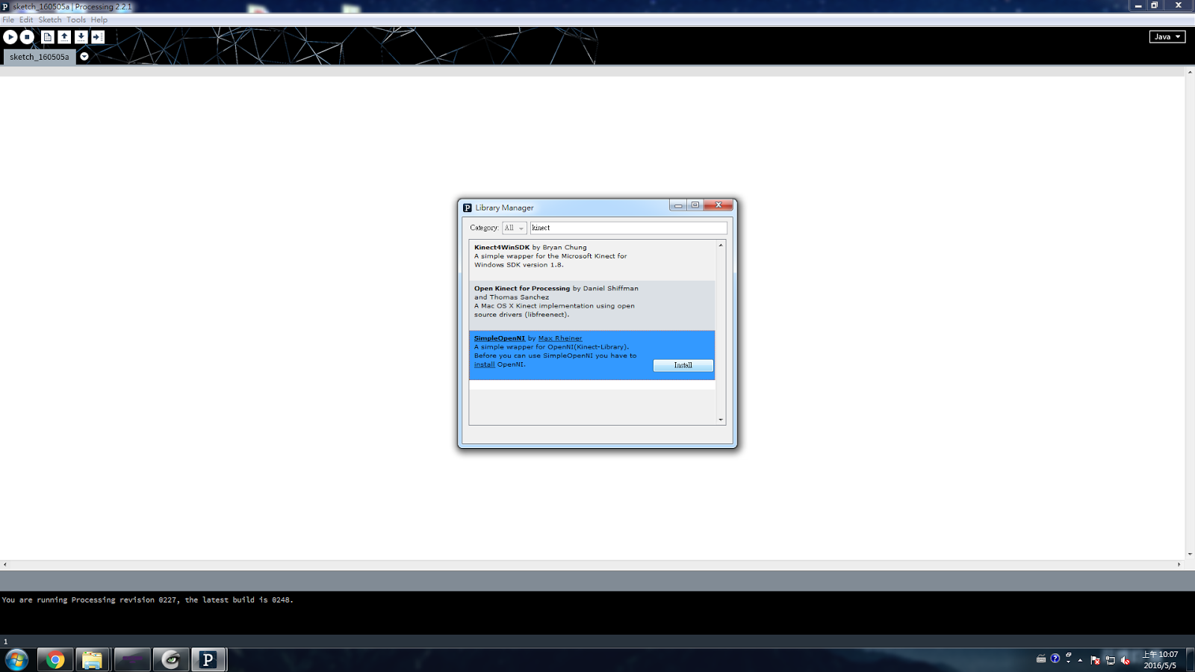
Task: Switch to Processing on the taskbar
Action: pos(208,660)
